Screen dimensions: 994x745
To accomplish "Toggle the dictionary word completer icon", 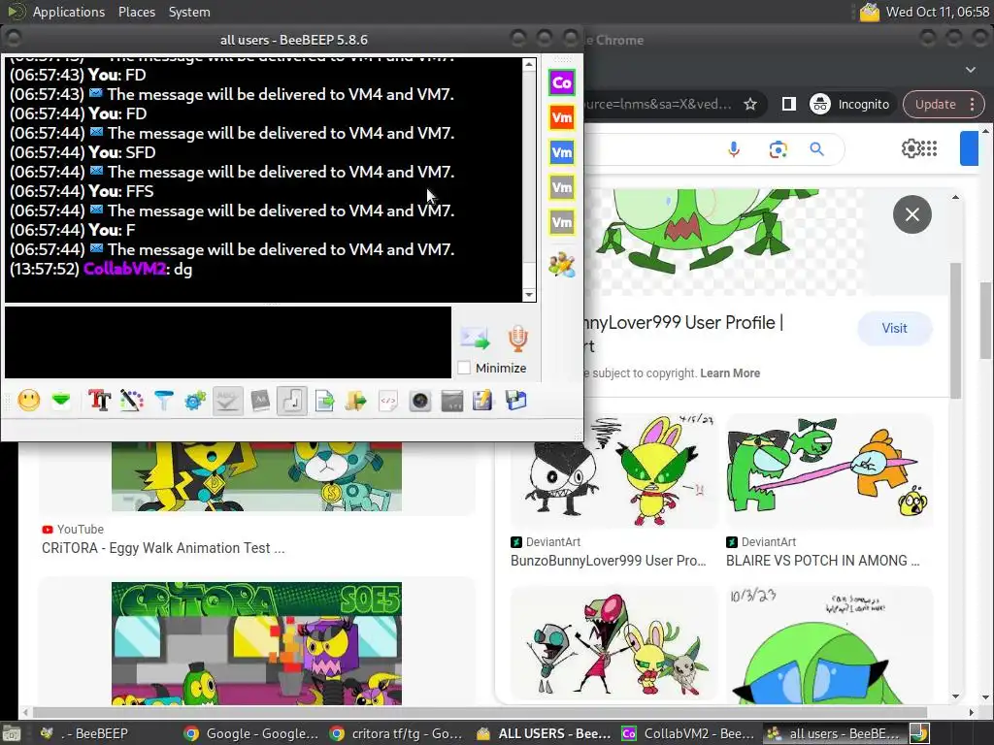I will [x=260, y=401].
